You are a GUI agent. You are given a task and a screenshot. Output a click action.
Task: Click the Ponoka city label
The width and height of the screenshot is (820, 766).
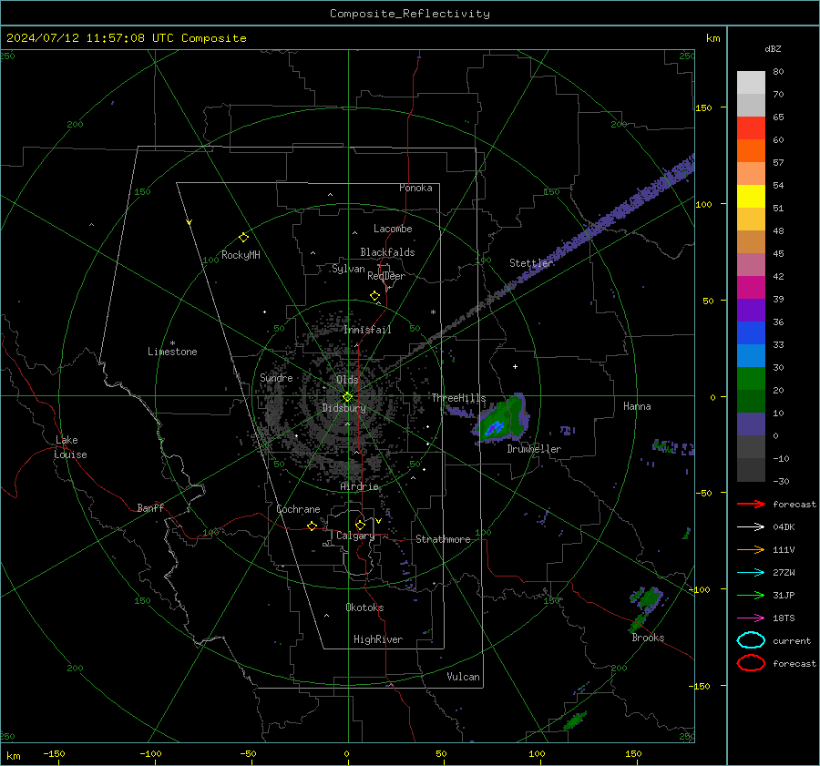tap(415, 188)
